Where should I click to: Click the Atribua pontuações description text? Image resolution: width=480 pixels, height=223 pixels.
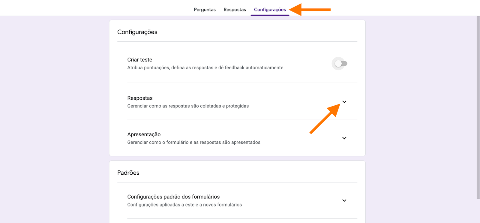pyautogui.click(x=205, y=68)
